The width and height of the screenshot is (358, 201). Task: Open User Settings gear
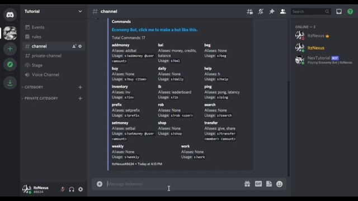pos(81,189)
